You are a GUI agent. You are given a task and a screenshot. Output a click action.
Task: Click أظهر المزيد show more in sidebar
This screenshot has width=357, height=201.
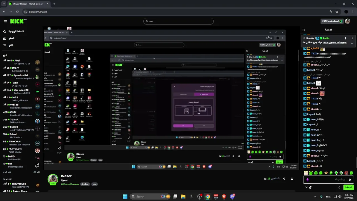[x=7, y=172]
